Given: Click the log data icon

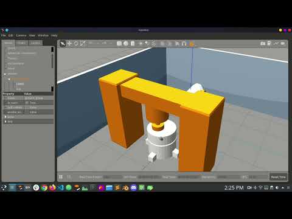Looking at the screenshot, I should [x=269, y=43].
